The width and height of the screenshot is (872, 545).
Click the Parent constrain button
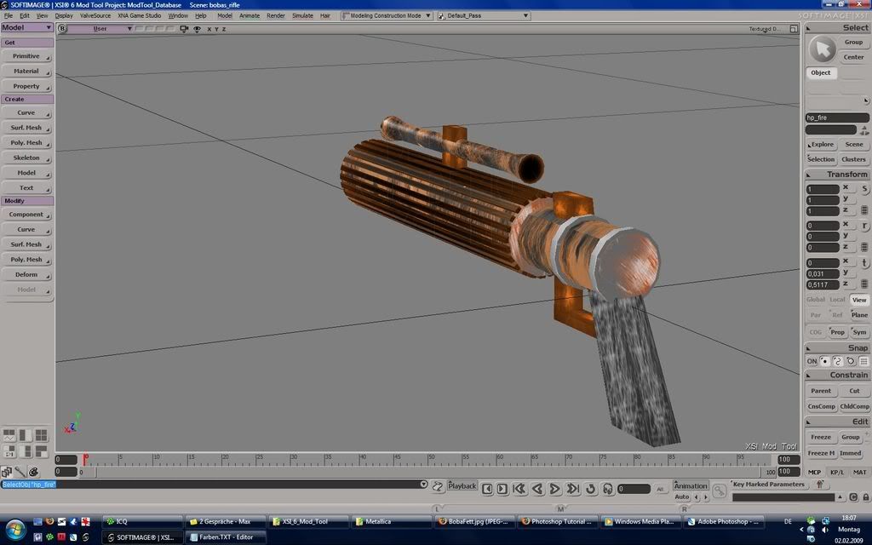(821, 391)
